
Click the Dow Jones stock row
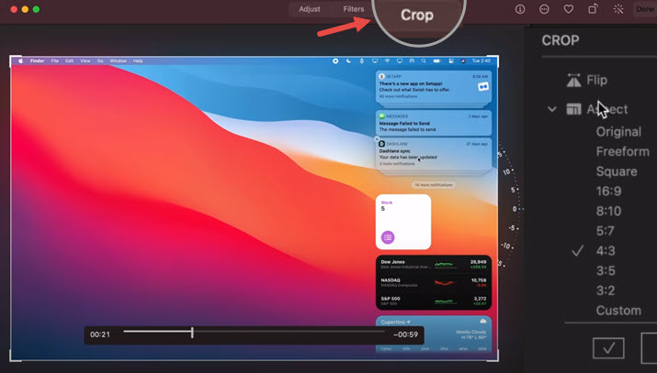(x=433, y=265)
